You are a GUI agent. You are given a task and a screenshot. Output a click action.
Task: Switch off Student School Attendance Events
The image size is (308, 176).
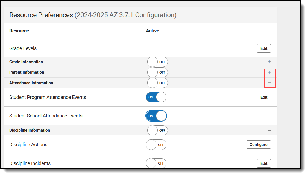(x=156, y=116)
